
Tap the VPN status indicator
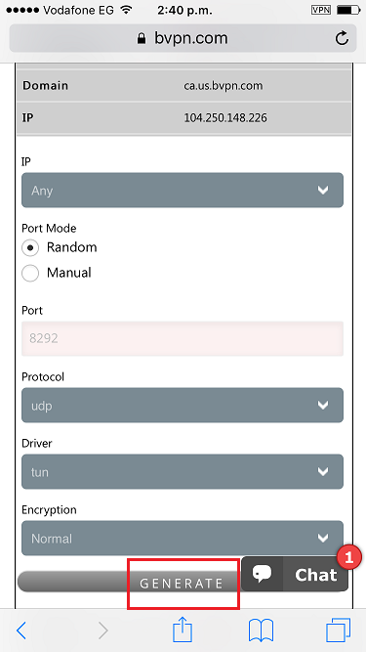click(321, 10)
